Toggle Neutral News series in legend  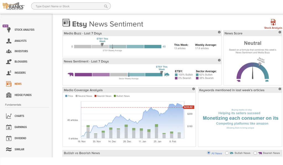tap(84, 96)
